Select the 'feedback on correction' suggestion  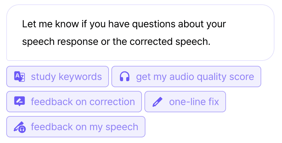74,102
